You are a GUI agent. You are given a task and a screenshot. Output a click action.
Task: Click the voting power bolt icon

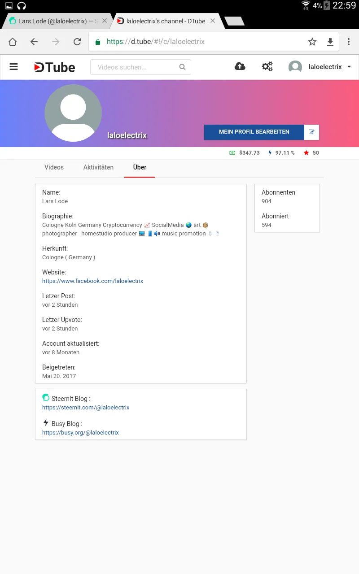point(270,153)
